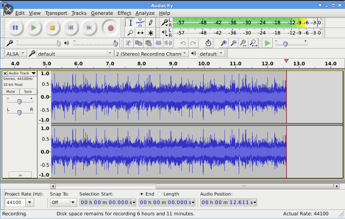Viewport: 345px width, 219px height.
Task: Select the Length radio button
Action: coord(160,194)
